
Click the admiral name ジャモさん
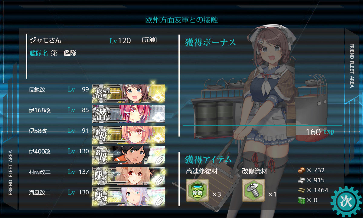click(x=46, y=40)
